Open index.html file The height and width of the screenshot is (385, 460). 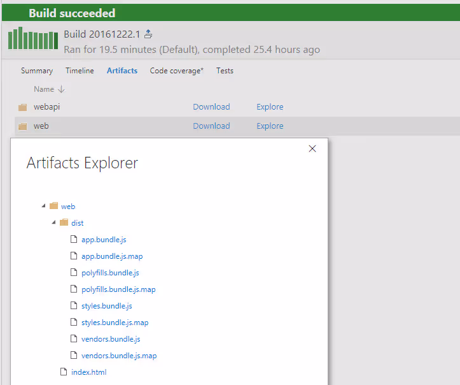89,372
